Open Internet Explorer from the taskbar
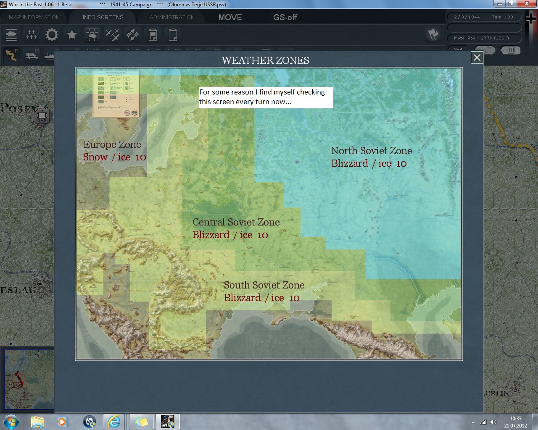This screenshot has width=538, height=430. 114,422
